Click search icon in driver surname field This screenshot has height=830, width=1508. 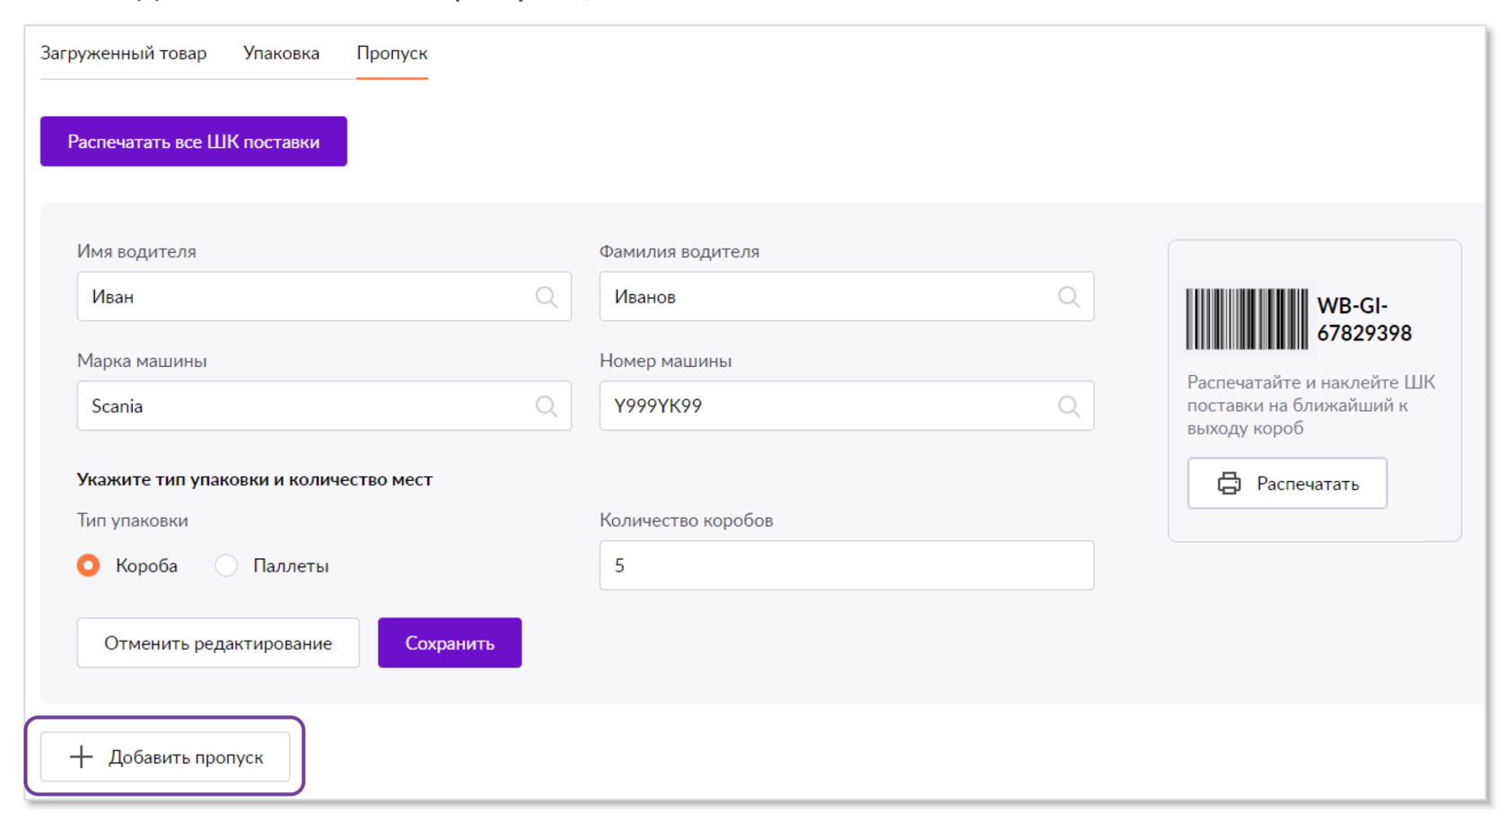(x=1068, y=297)
